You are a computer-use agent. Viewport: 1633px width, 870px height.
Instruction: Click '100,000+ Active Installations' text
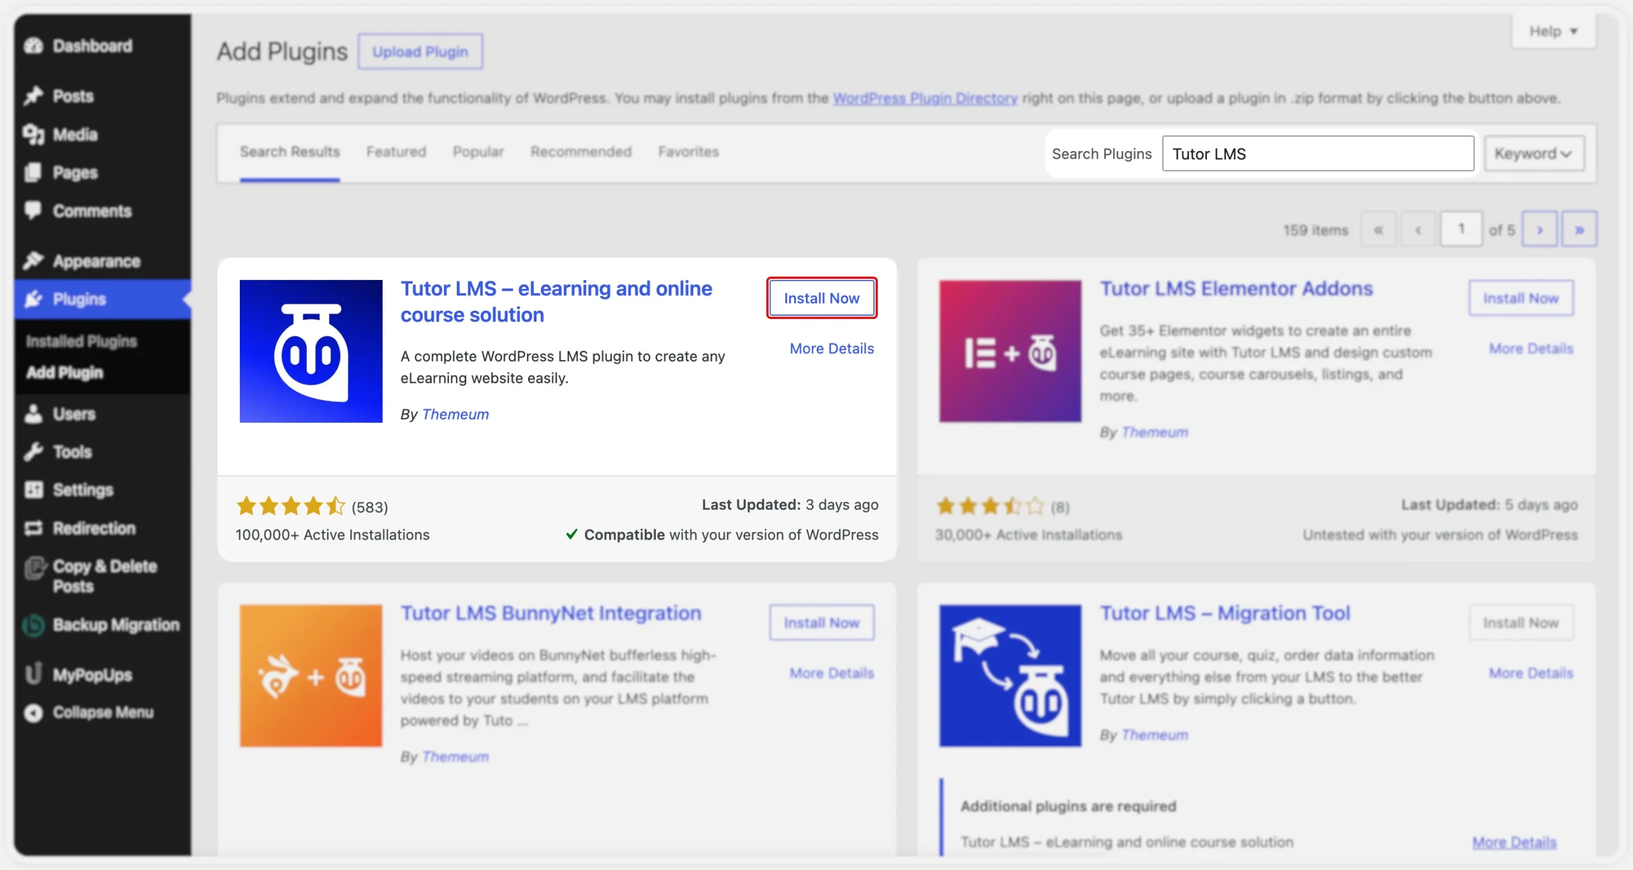332,535
